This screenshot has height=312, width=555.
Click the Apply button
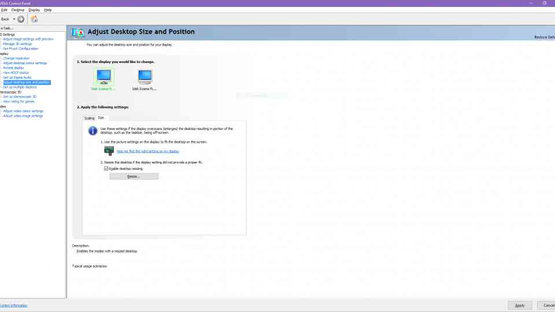(520, 305)
